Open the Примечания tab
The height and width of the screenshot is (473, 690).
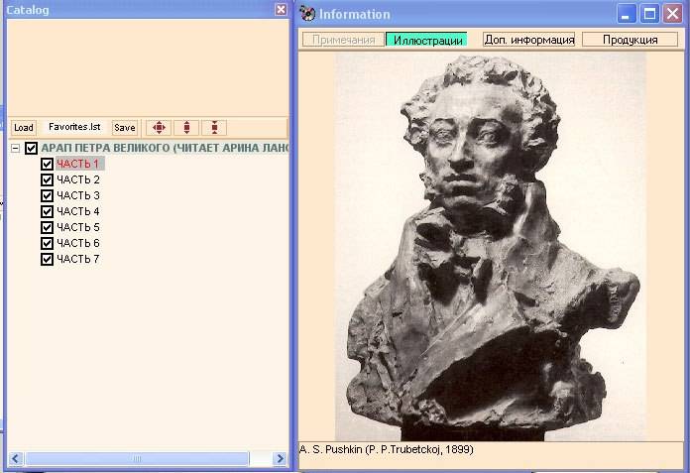343,40
